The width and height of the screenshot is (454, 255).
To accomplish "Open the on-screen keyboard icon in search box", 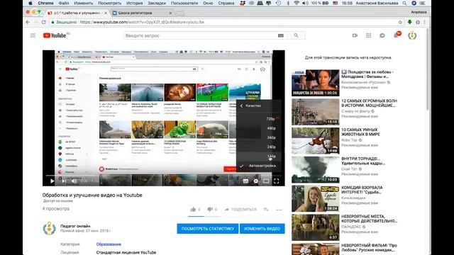I will [x=281, y=35].
